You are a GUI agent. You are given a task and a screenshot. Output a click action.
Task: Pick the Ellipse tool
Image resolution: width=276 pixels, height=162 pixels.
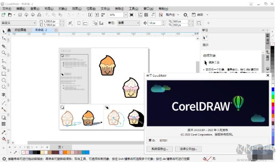coord(4,80)
